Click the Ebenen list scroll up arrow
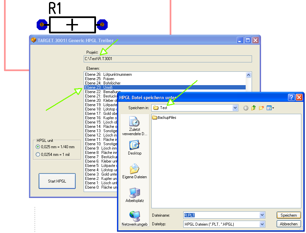The width and height of the screenshot is (306, 233). (x=248, y=75)
